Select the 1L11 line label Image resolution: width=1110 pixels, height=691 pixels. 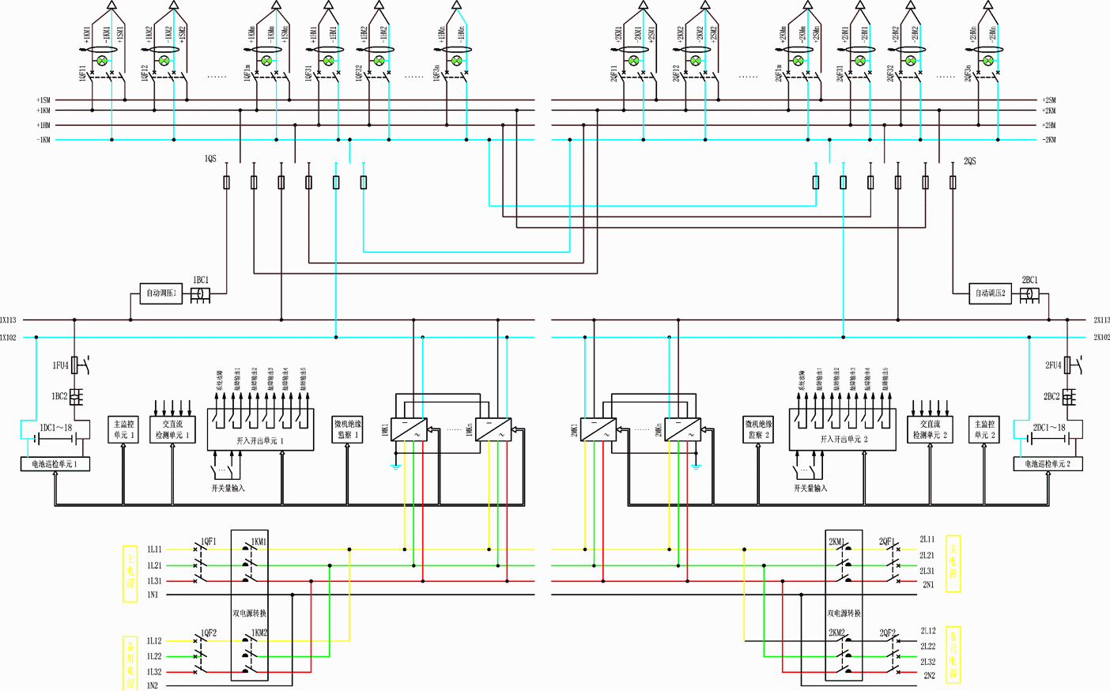pos(154,549)
